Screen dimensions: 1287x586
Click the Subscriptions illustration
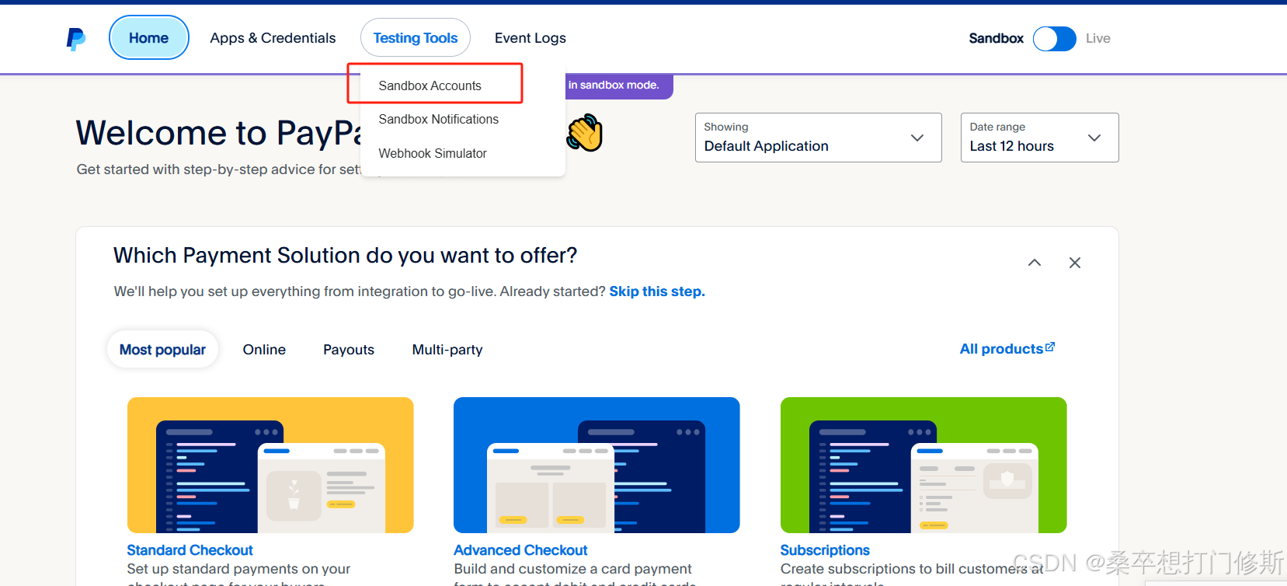(924, 465)
